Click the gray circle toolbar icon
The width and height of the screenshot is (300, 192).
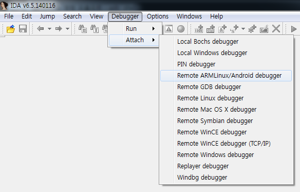point(181,29)
